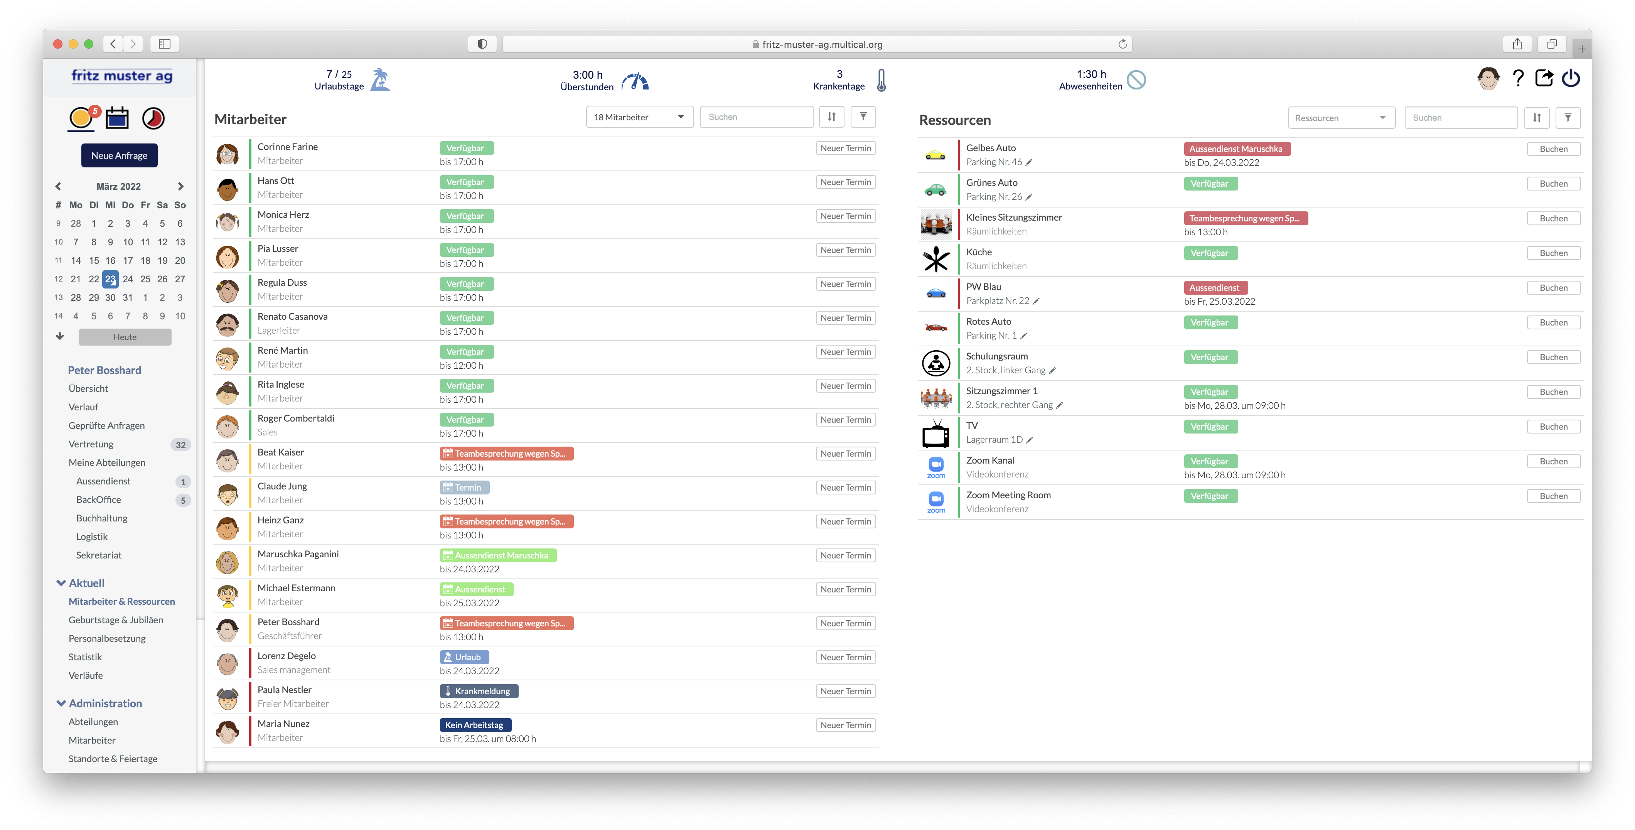The height and width of the screenshot is (830, 1635).
Task: Edit Gelbes Auto parking note pencil
Action: 1030,163
